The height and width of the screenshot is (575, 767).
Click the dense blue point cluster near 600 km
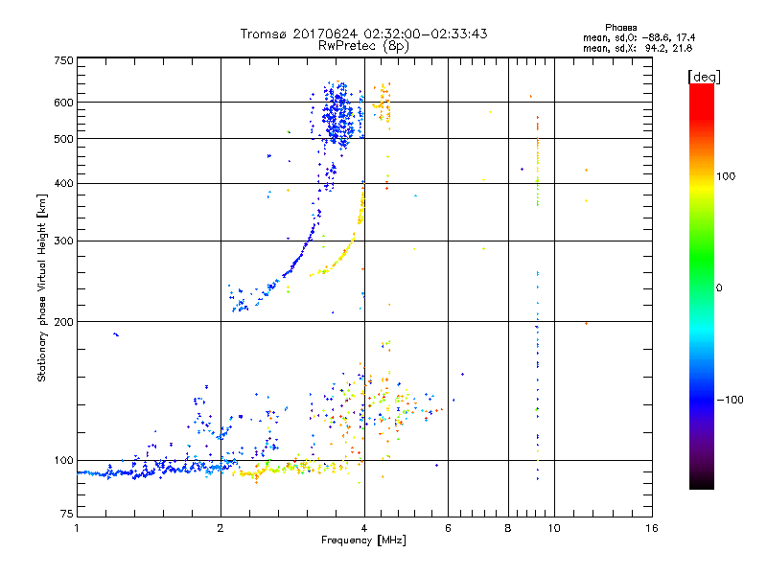point(337,117)
